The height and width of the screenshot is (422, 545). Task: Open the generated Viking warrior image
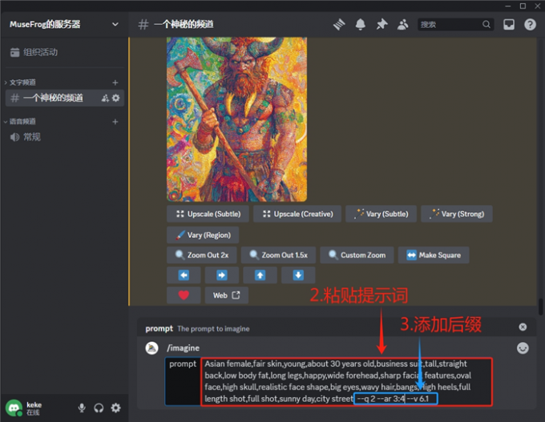[236, 119]
